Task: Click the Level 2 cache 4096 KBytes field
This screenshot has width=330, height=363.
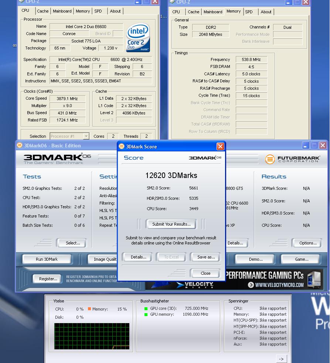Action: pyautogui.click(x=134, y=113)
